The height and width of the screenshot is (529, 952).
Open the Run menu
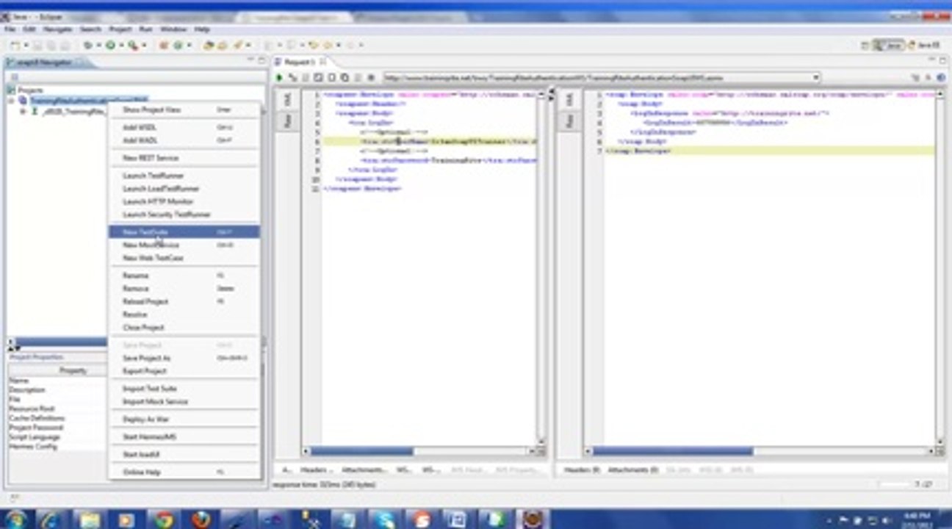click(145, 29)
